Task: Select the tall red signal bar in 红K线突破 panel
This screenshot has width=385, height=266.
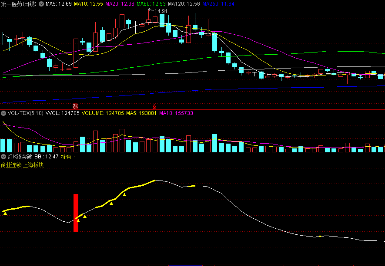Action: (76, 213)
